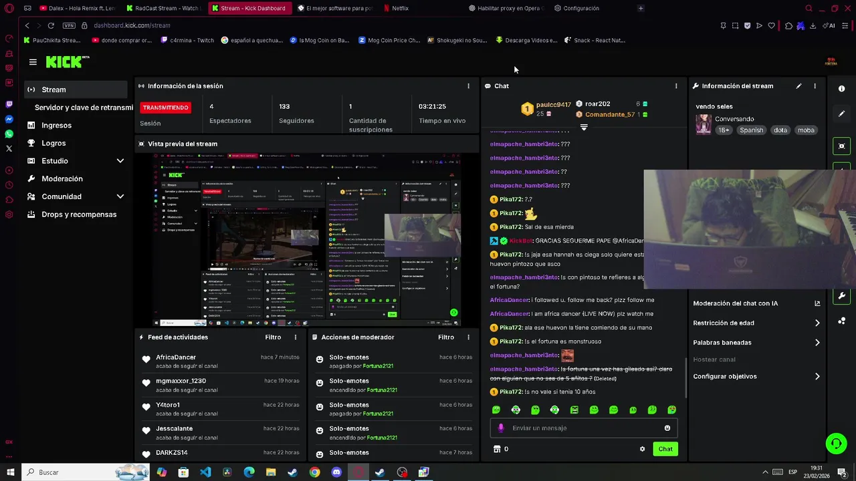Click the address bar URL

point(132,25)
